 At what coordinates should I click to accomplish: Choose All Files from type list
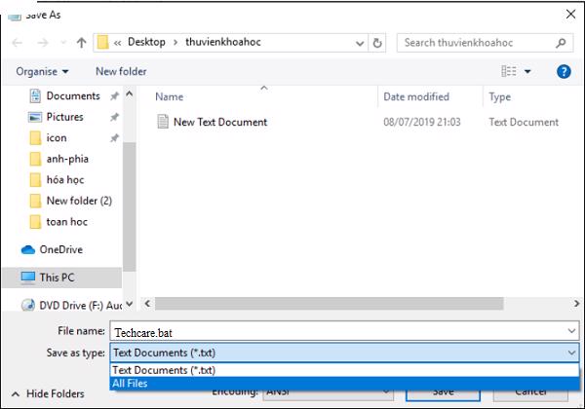(x=130, y=384)
